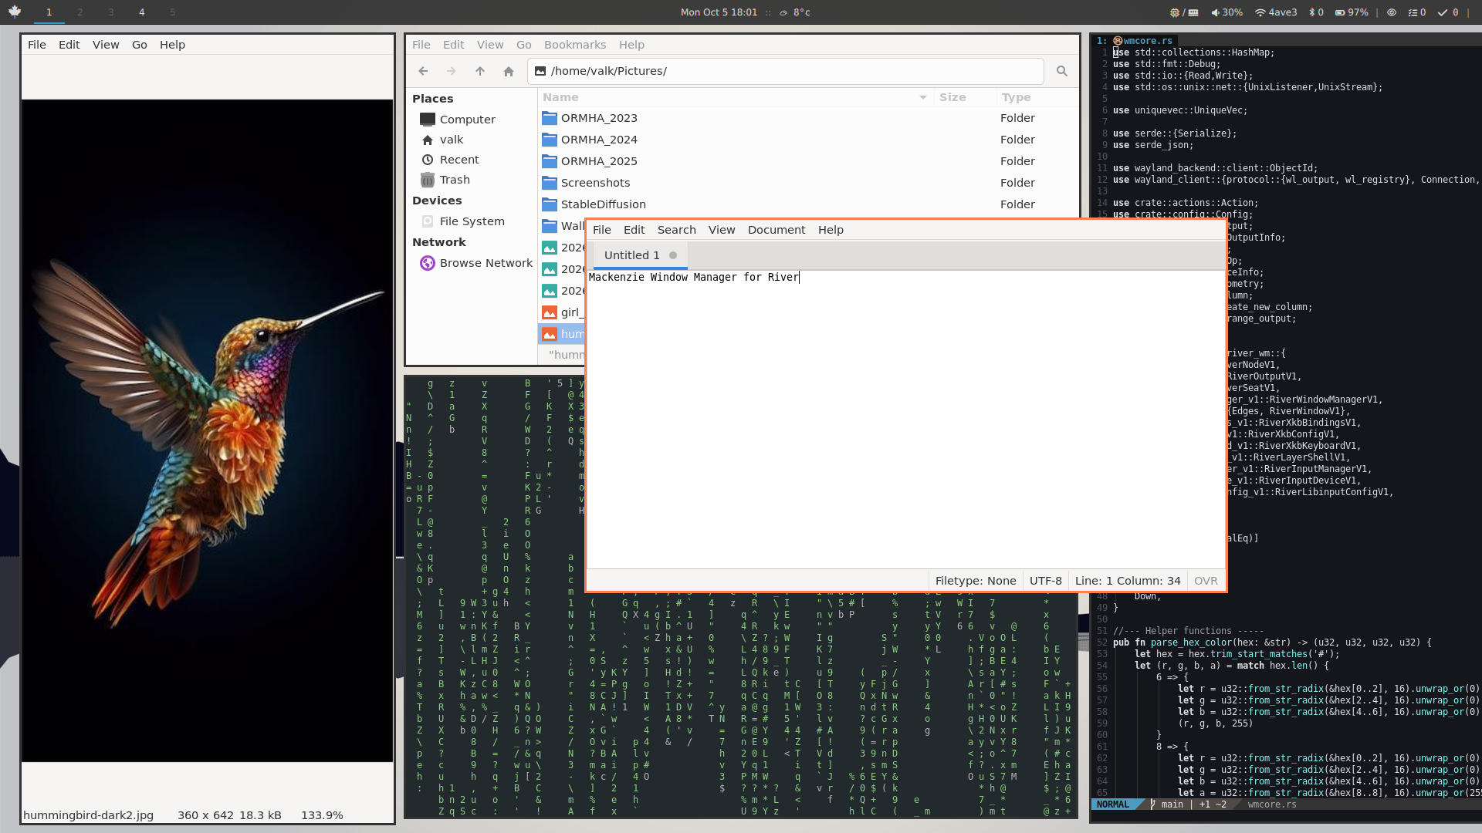Switch to workspace 2 in the top bar

click(80, 12)
